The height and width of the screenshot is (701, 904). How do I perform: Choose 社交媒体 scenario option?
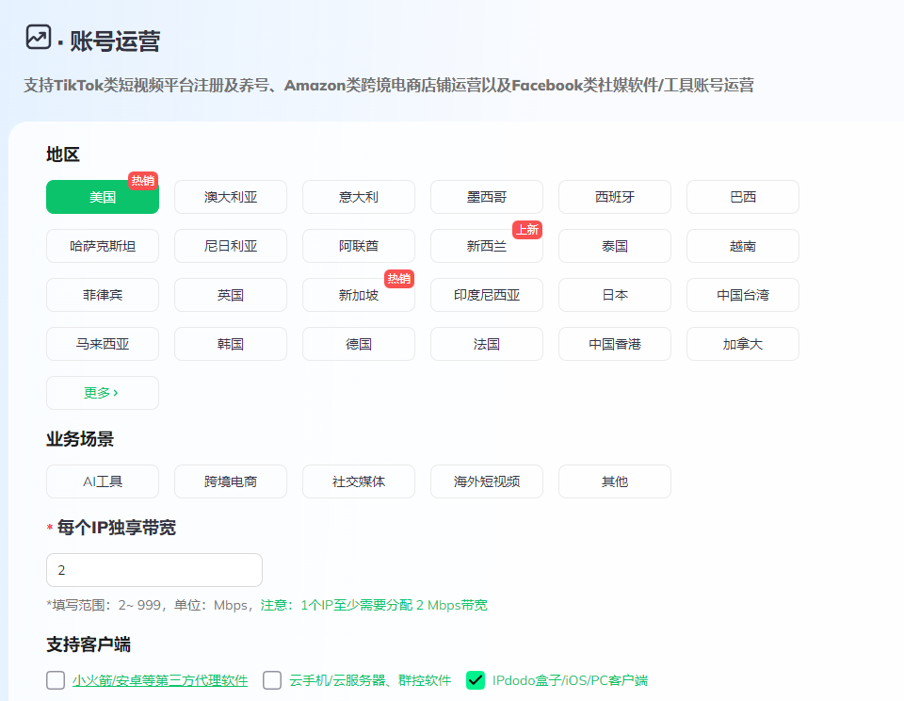359,481
